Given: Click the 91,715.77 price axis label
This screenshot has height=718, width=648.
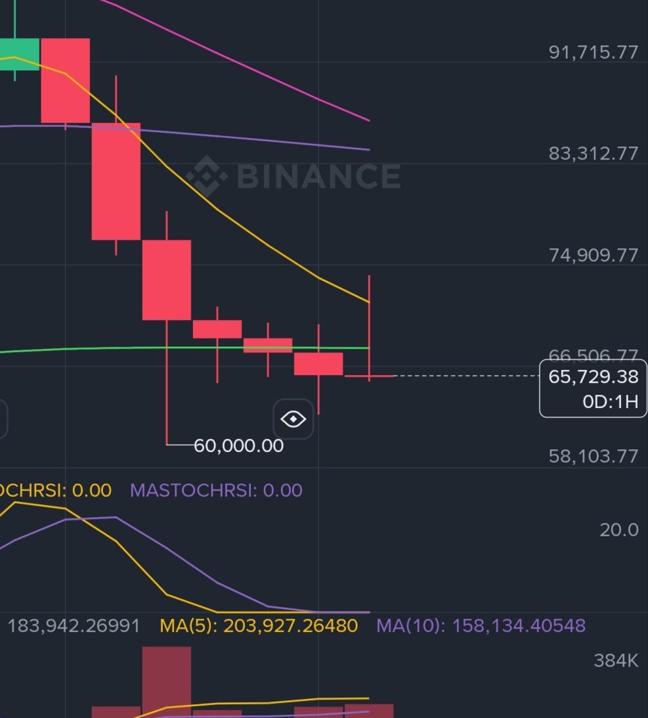Looking at the screenshot, I should (593, 52).
